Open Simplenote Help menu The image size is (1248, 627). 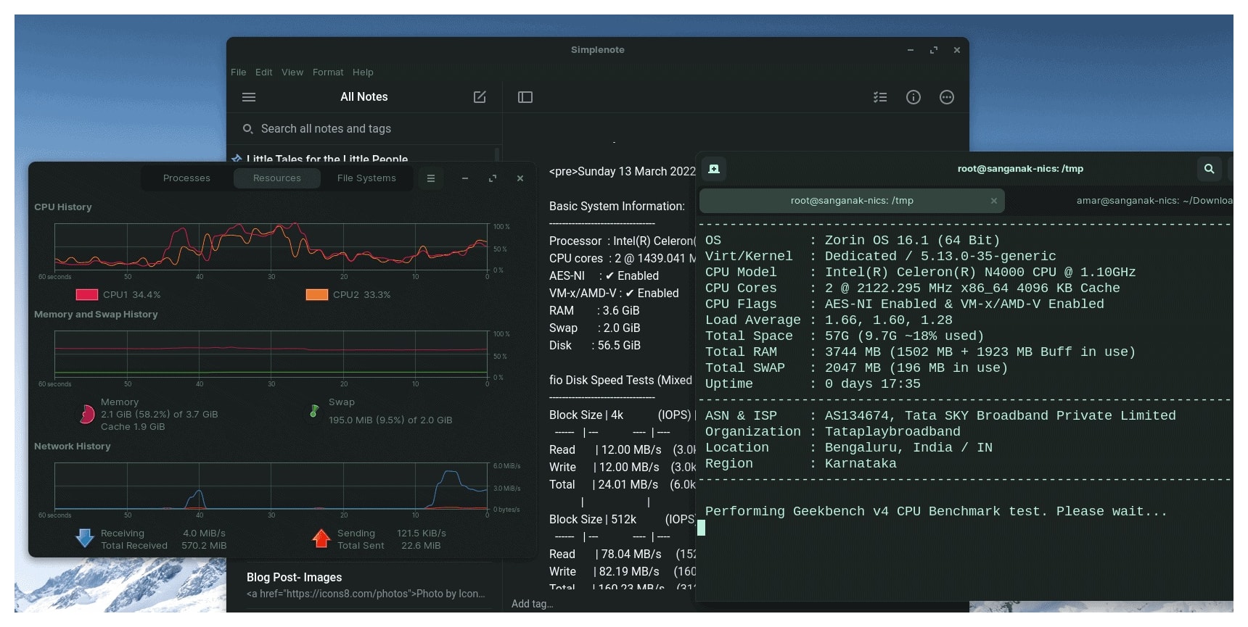point(363,72)
